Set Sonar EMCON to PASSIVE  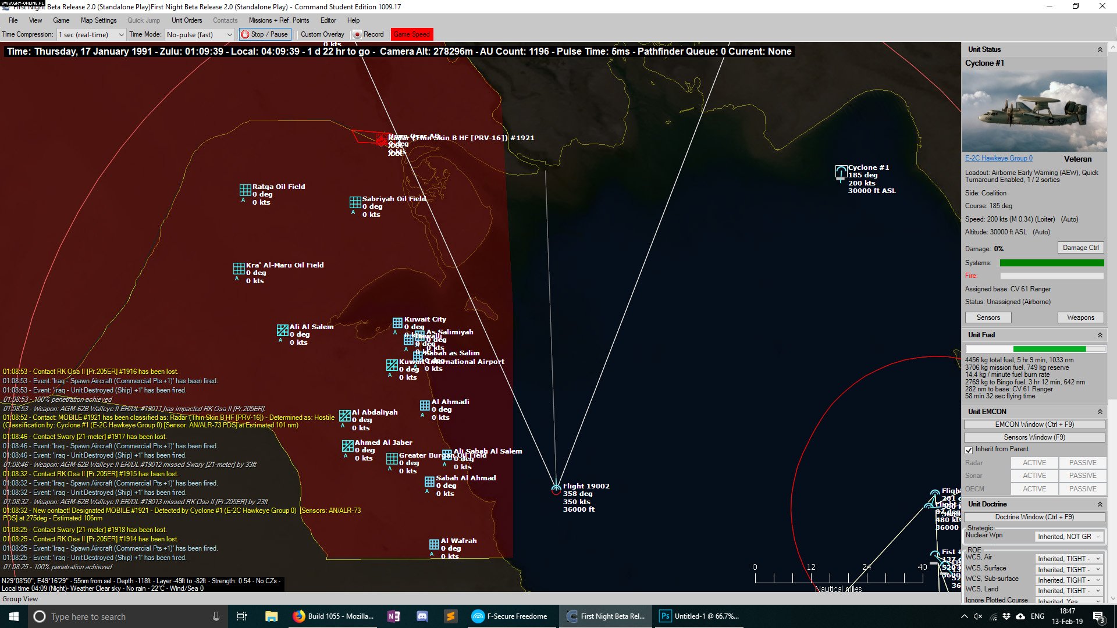(x=1082, y=475)
